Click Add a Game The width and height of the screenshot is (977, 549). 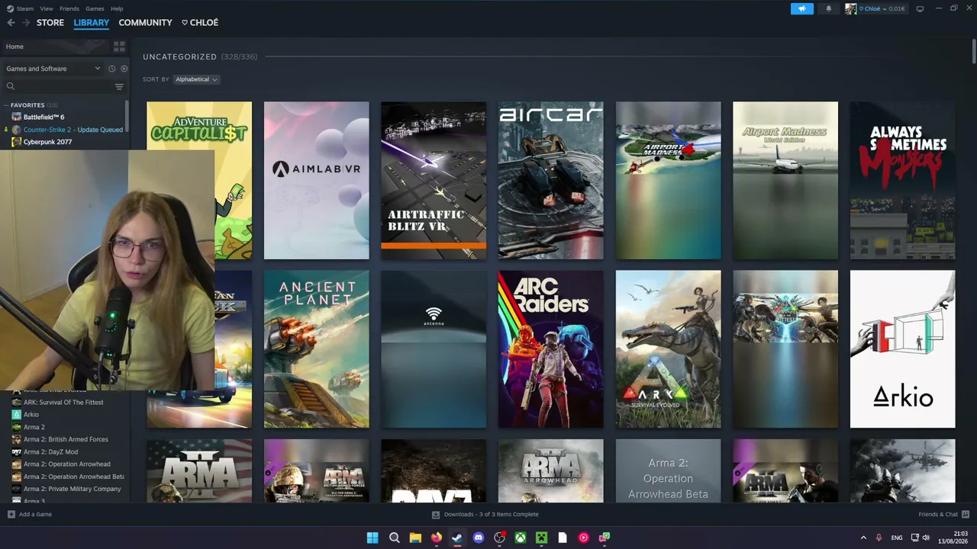pyautogui.click(x=35, y=515)
